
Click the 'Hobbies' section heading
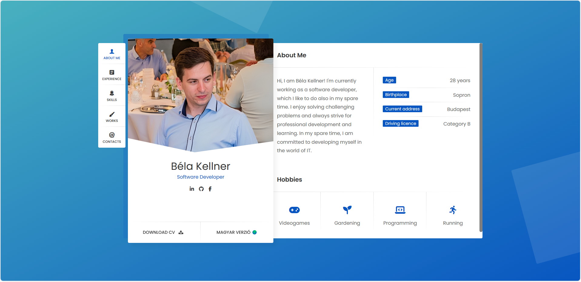pyautogui.click(x=289, y=180)
